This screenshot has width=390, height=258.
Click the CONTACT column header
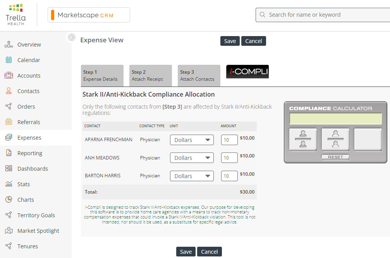pyautogui.click(x=92, y=126)
